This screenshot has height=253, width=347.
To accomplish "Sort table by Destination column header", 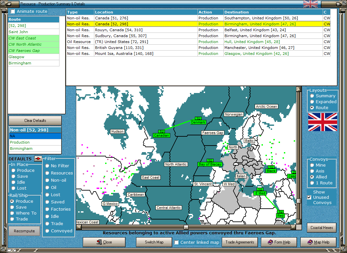I will 273,12.
